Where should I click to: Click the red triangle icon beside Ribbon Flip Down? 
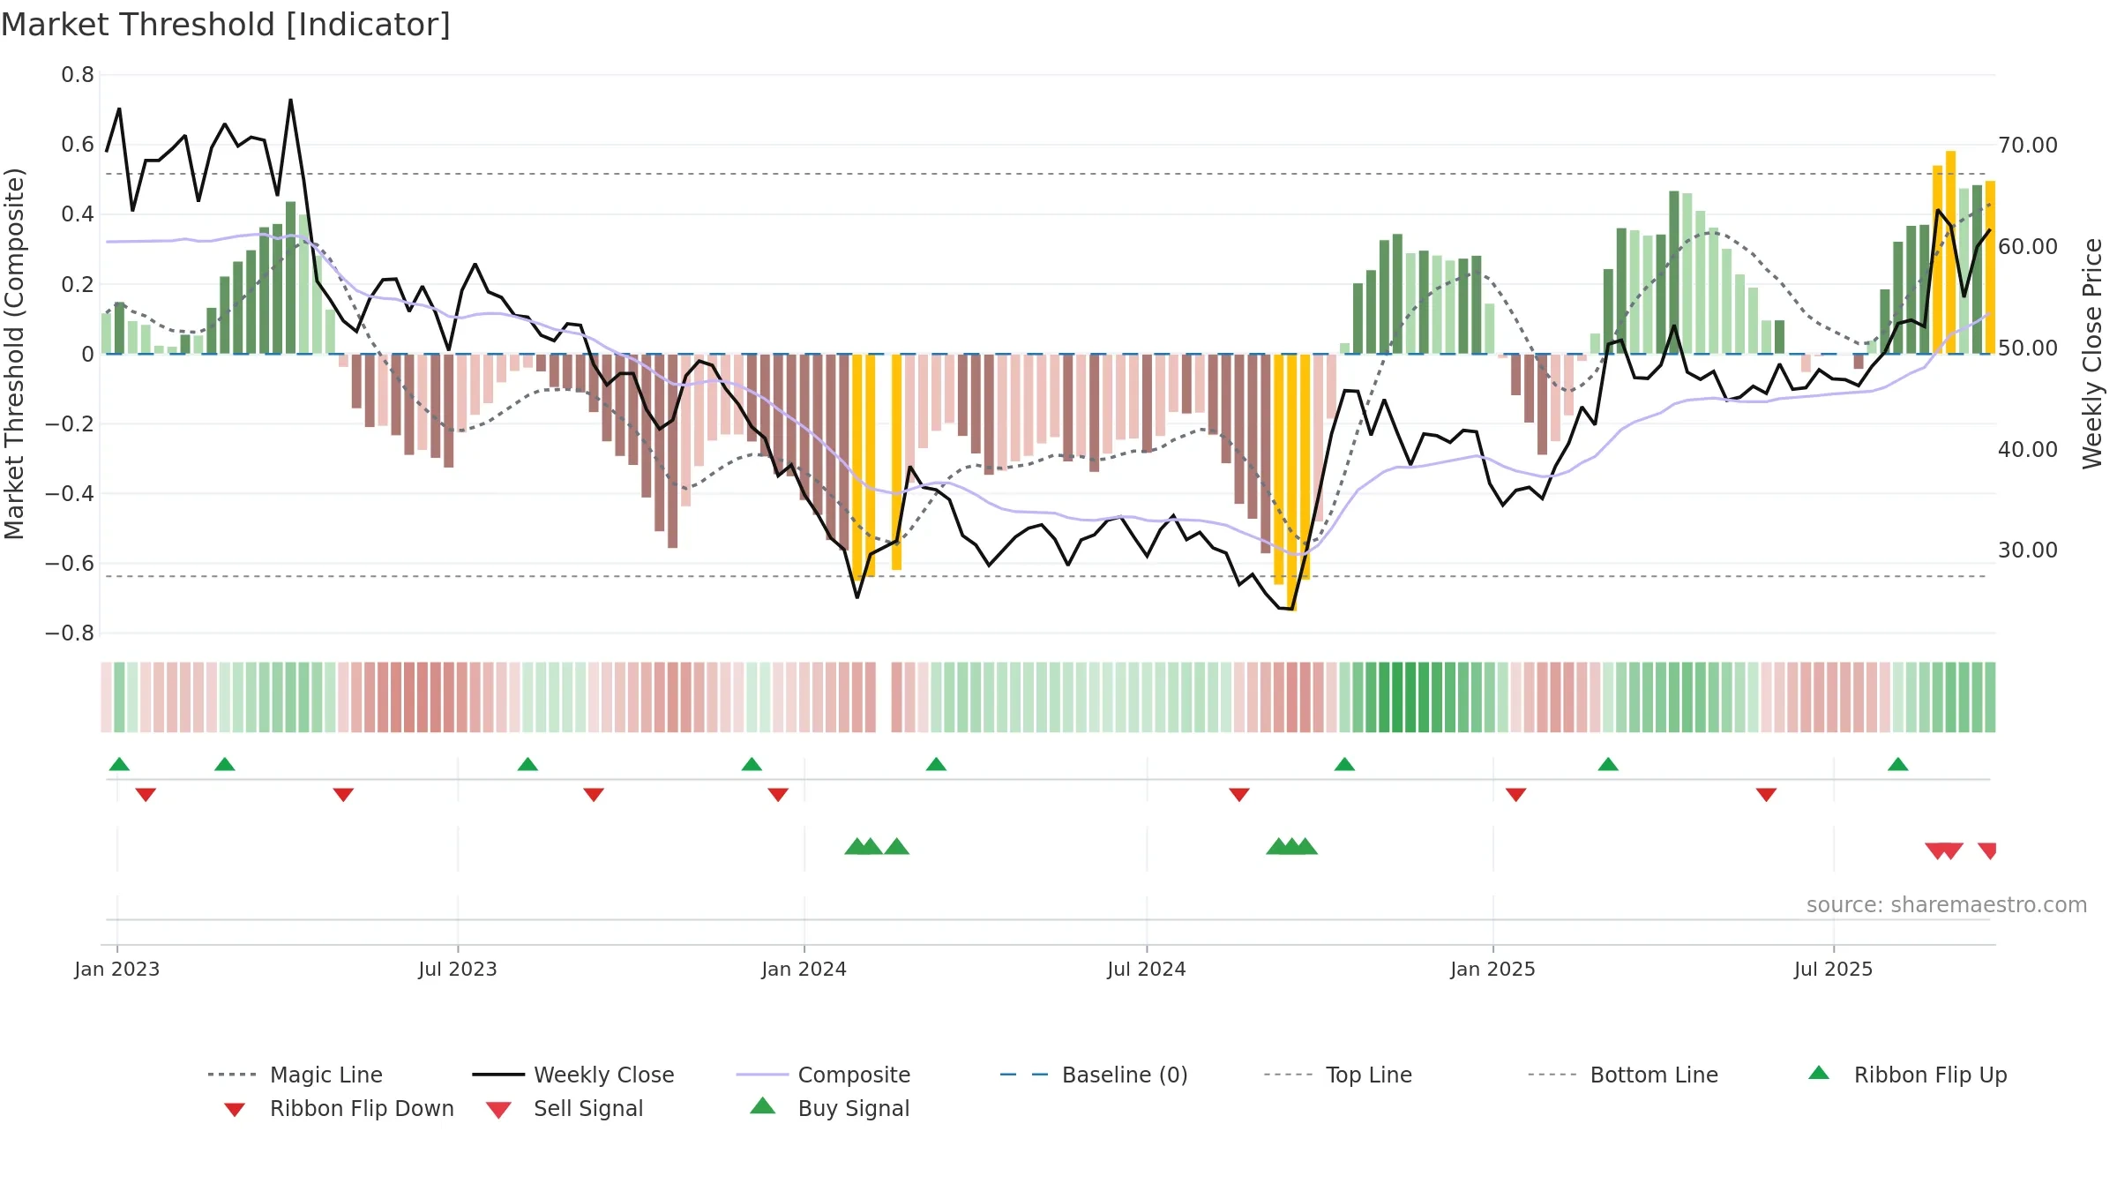235,1110
